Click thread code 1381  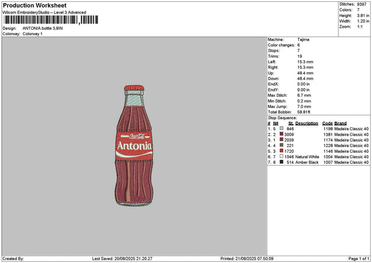(x=328, y=135)
